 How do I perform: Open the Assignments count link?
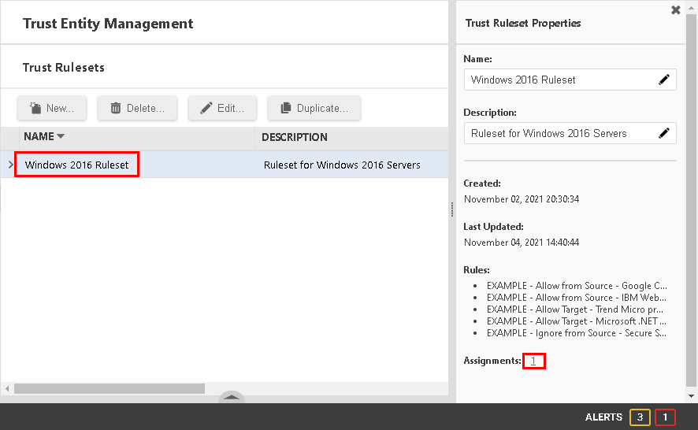(533, 361)
